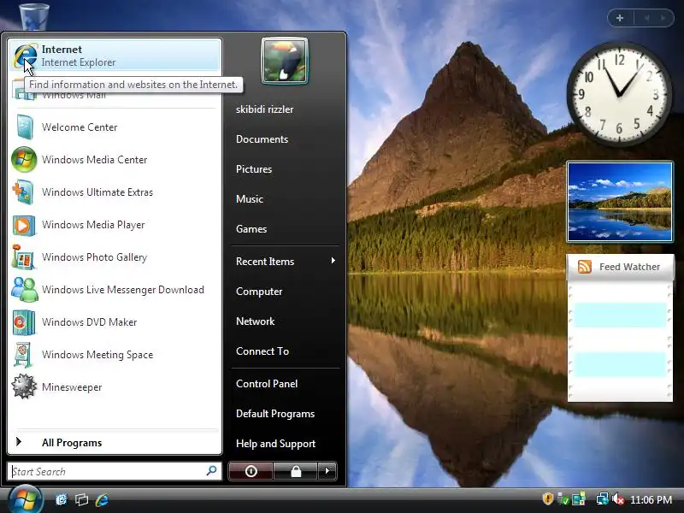Launch Internet Explorer from Quick Launch
The image size is (684, 513).
[102, 499]
